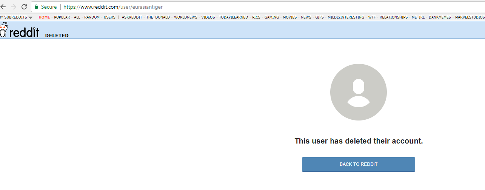Click the BACK TO REDDIT button

tap(359, 164)
